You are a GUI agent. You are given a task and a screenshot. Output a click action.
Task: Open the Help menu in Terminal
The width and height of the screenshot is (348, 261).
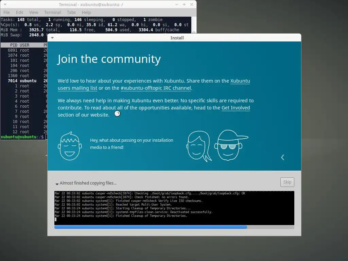[x=86, y=13]
